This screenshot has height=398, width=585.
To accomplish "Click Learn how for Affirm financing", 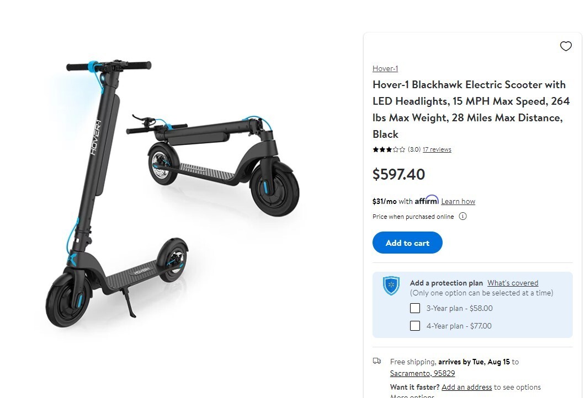I will 458,202.
